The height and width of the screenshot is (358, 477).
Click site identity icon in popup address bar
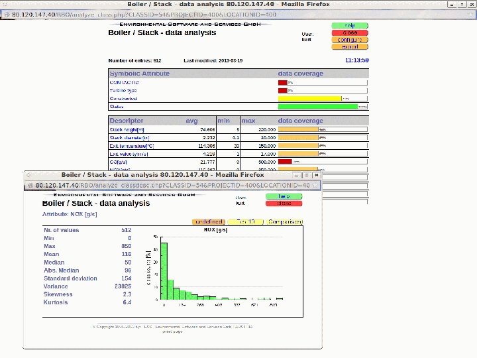[30, 185]
